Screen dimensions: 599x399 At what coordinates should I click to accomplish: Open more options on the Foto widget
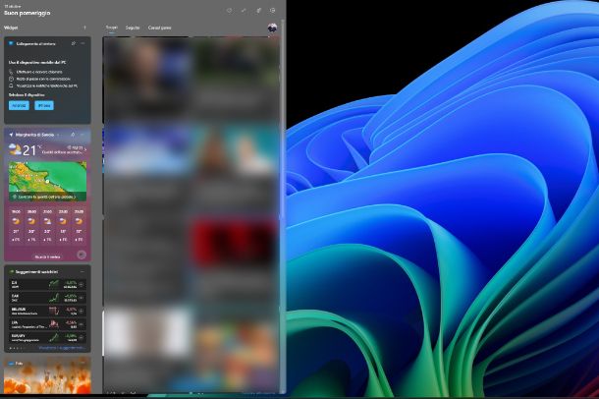click(82, 363)
